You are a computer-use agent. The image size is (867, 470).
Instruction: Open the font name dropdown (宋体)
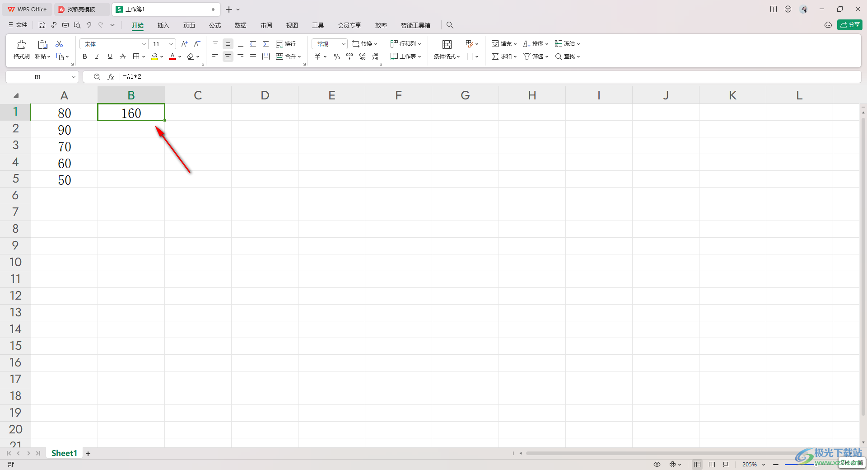point(144,44)
